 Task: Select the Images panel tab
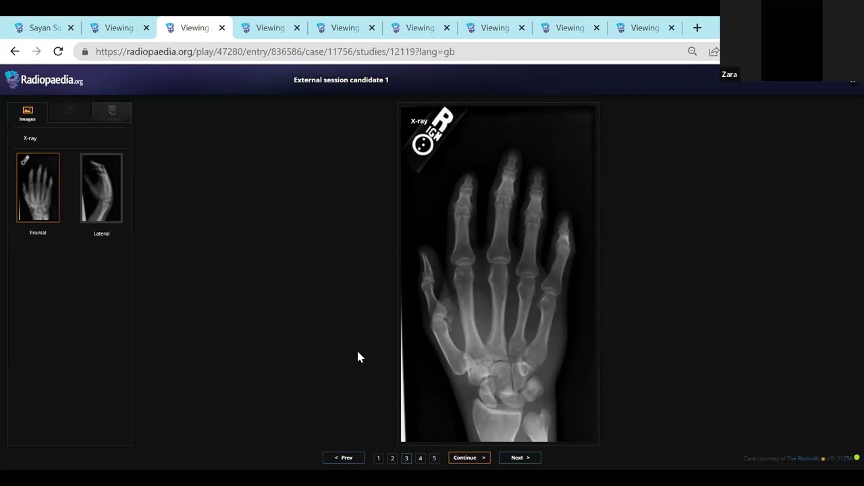(28, 113)
